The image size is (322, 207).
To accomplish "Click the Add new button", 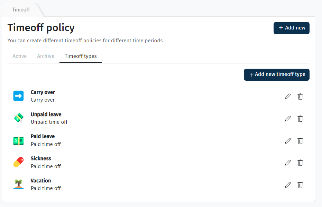I will pyautogui.click(x=292, y=28).
